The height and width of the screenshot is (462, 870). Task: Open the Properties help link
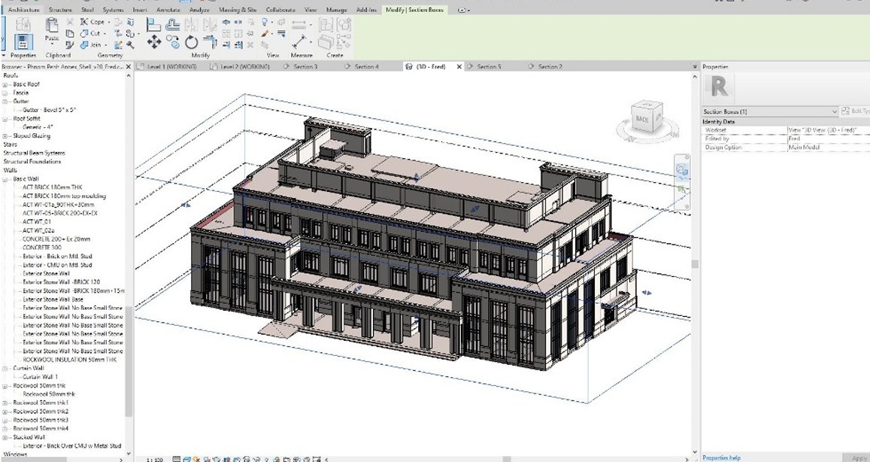click(x=721, y=457)
